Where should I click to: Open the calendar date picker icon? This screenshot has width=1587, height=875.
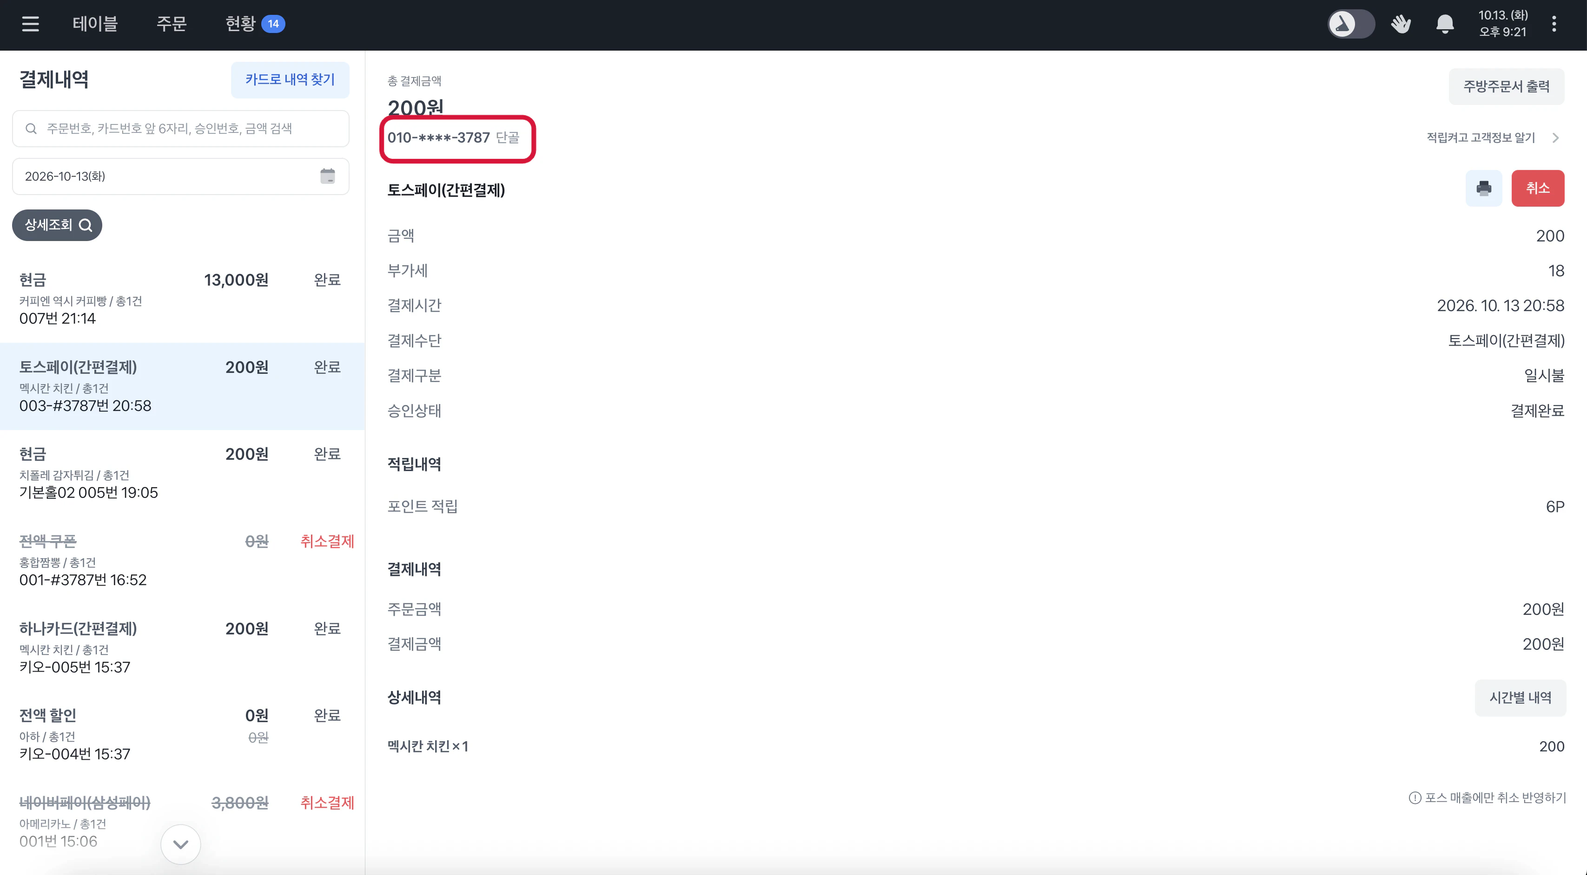[328, 176]
